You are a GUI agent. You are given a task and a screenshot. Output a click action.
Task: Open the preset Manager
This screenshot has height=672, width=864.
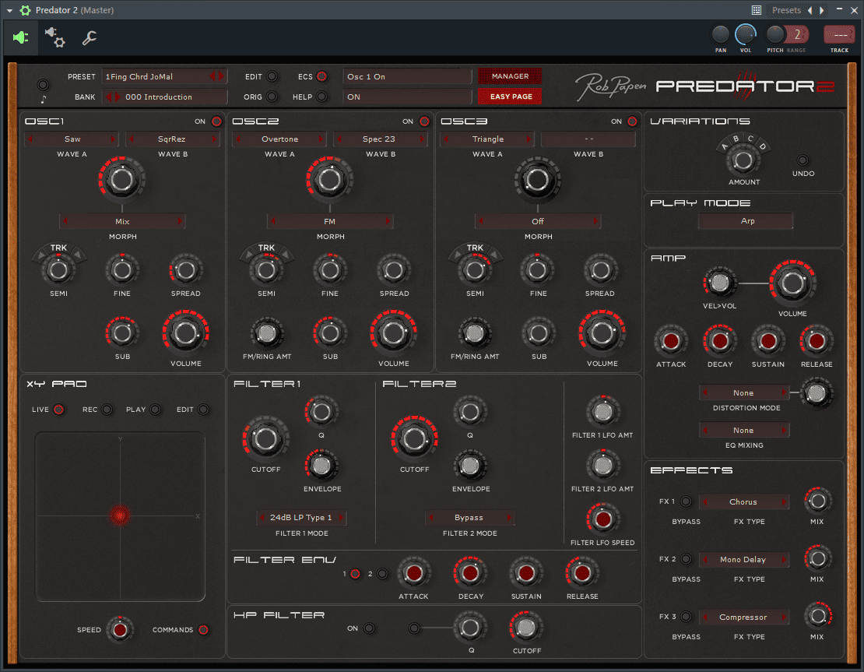510,76
